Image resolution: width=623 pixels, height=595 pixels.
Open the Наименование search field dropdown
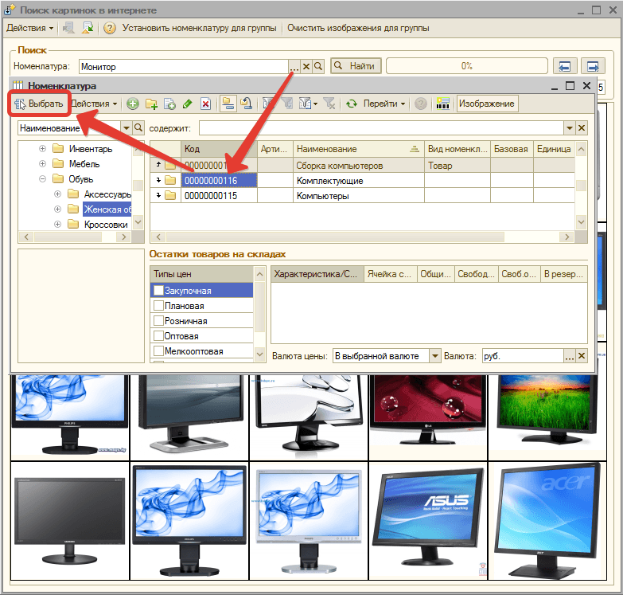pos(127,128)
